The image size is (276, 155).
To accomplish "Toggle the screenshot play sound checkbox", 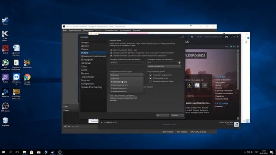I will [151, 78].
